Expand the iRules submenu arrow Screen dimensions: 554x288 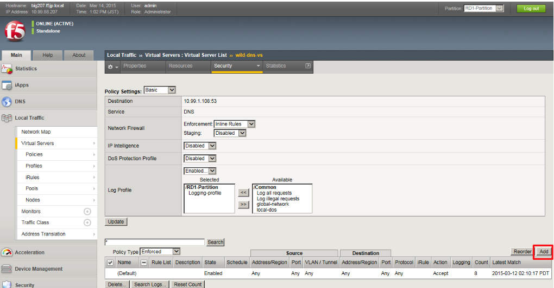click(94, 177)
